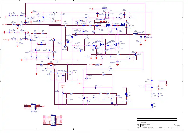The image size is (188, 133).
Task: Click the OUT port after inductor L3
Action: tap(150, 34)
